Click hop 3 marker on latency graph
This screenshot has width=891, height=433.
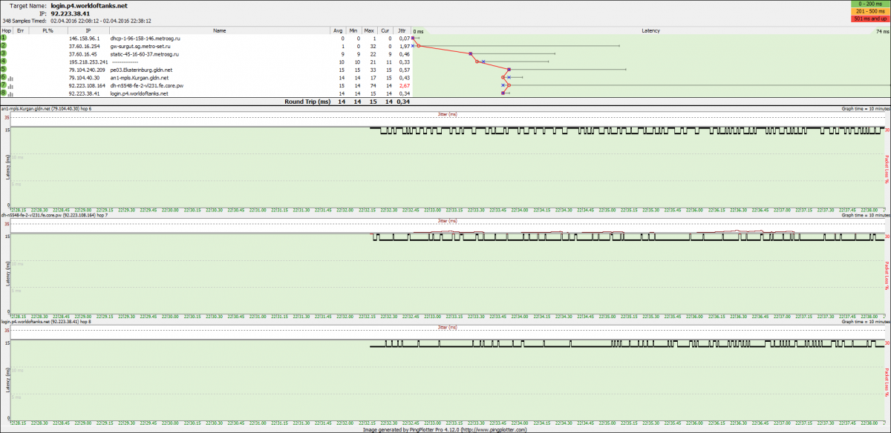(471, 53)
